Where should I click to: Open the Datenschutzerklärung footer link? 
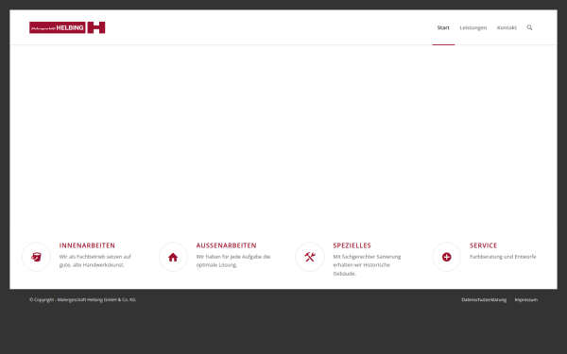(x=484, y=300)
